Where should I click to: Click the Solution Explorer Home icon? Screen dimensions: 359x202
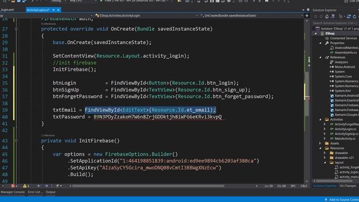click(x=326, y=16)
